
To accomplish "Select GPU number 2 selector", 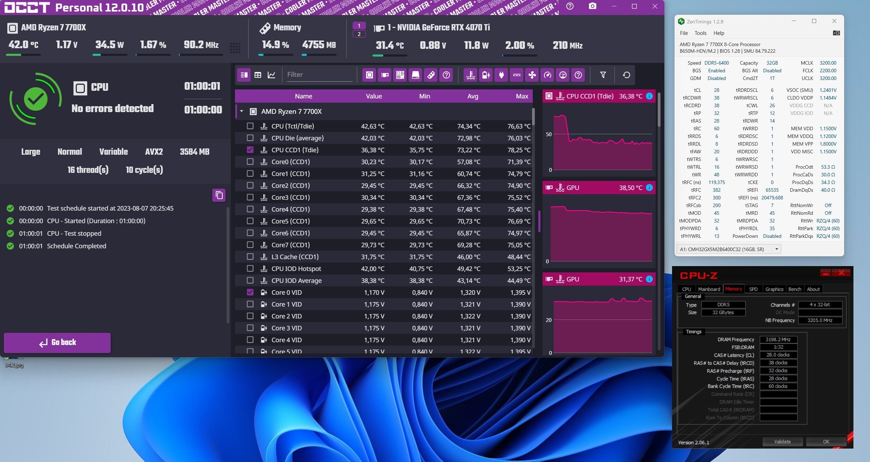I will (x=359, y=34).
